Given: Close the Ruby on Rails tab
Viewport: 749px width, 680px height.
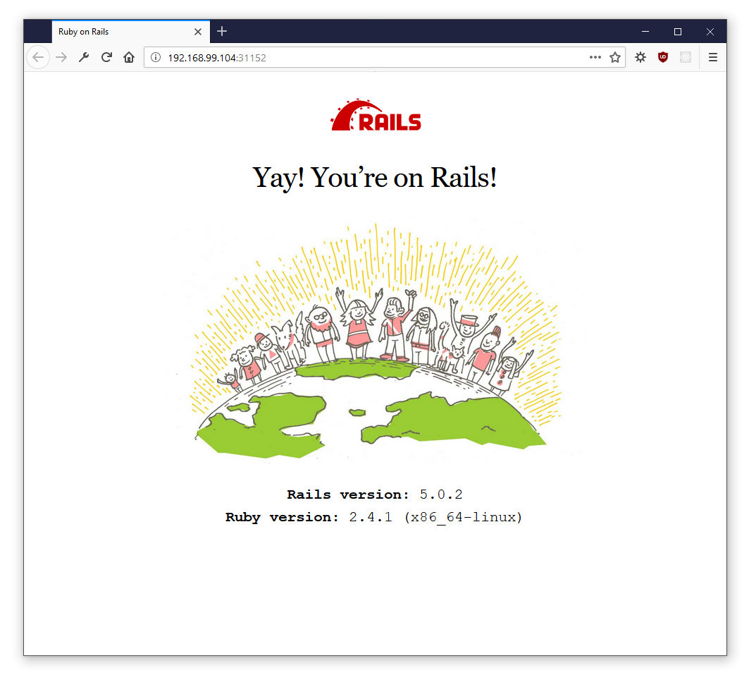Looking at the screenshot, I should (x=198, y=32).
